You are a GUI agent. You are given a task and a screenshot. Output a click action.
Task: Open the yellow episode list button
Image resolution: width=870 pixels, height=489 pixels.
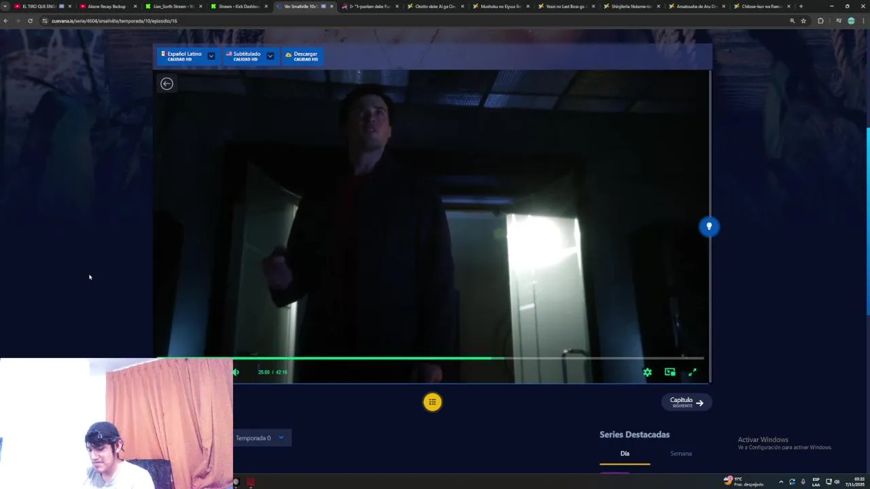tap(432, 402)
